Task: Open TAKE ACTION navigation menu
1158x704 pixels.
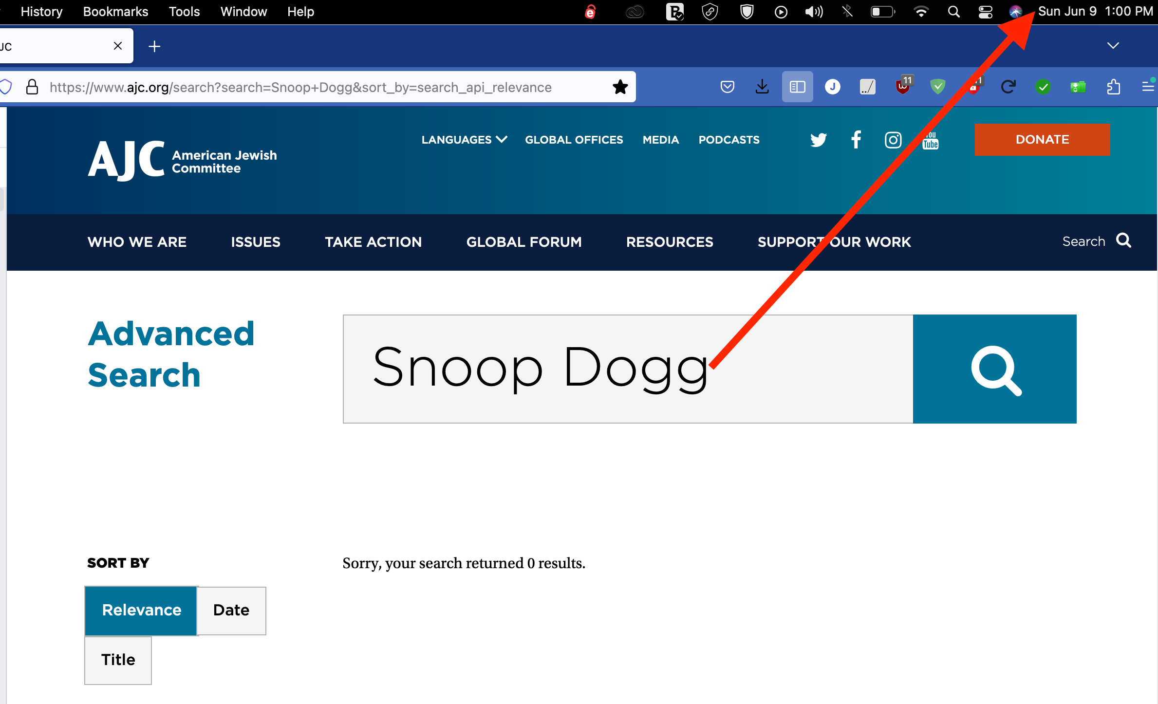Action: coord(373,242)
